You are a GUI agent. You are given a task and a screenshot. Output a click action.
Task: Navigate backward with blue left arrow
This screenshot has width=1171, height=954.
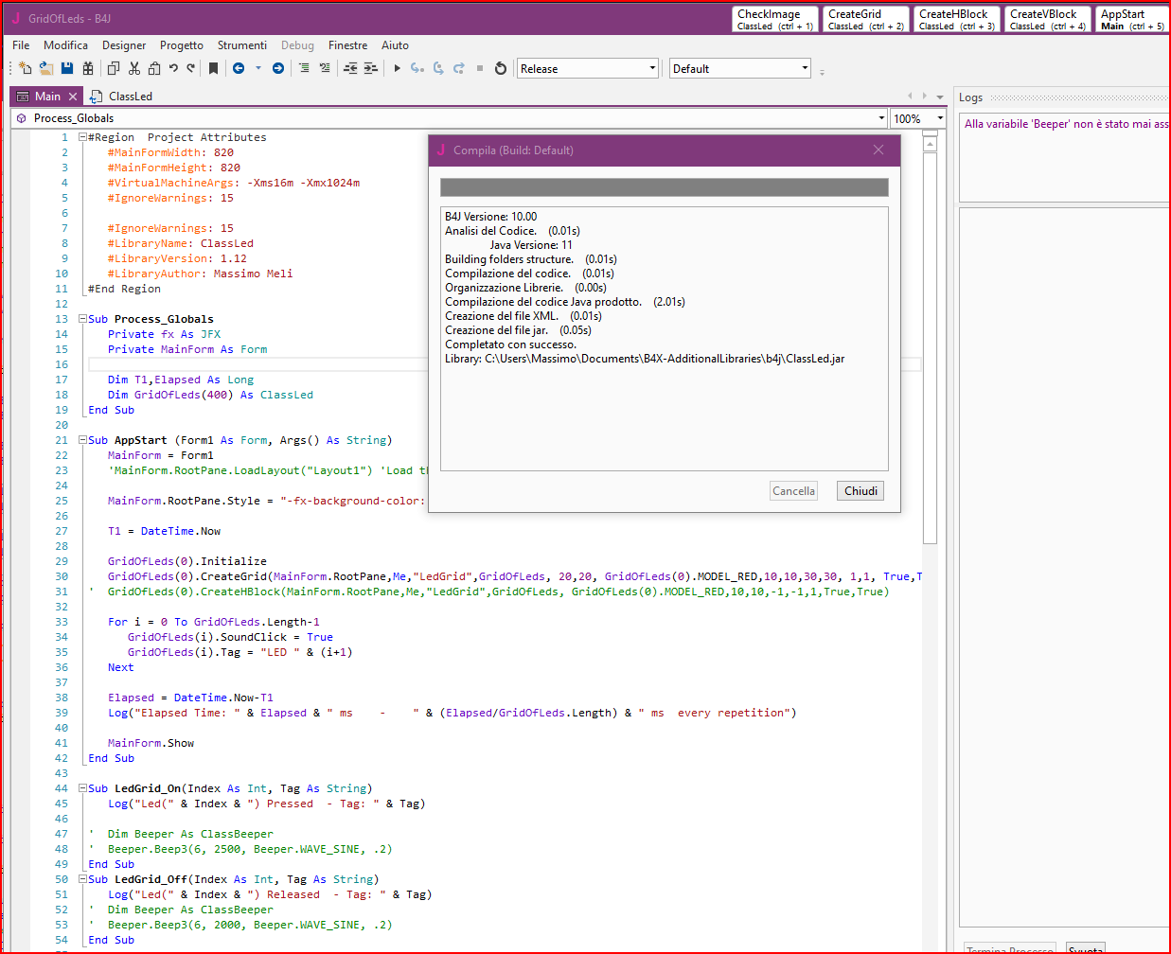[x=239, y=68]
